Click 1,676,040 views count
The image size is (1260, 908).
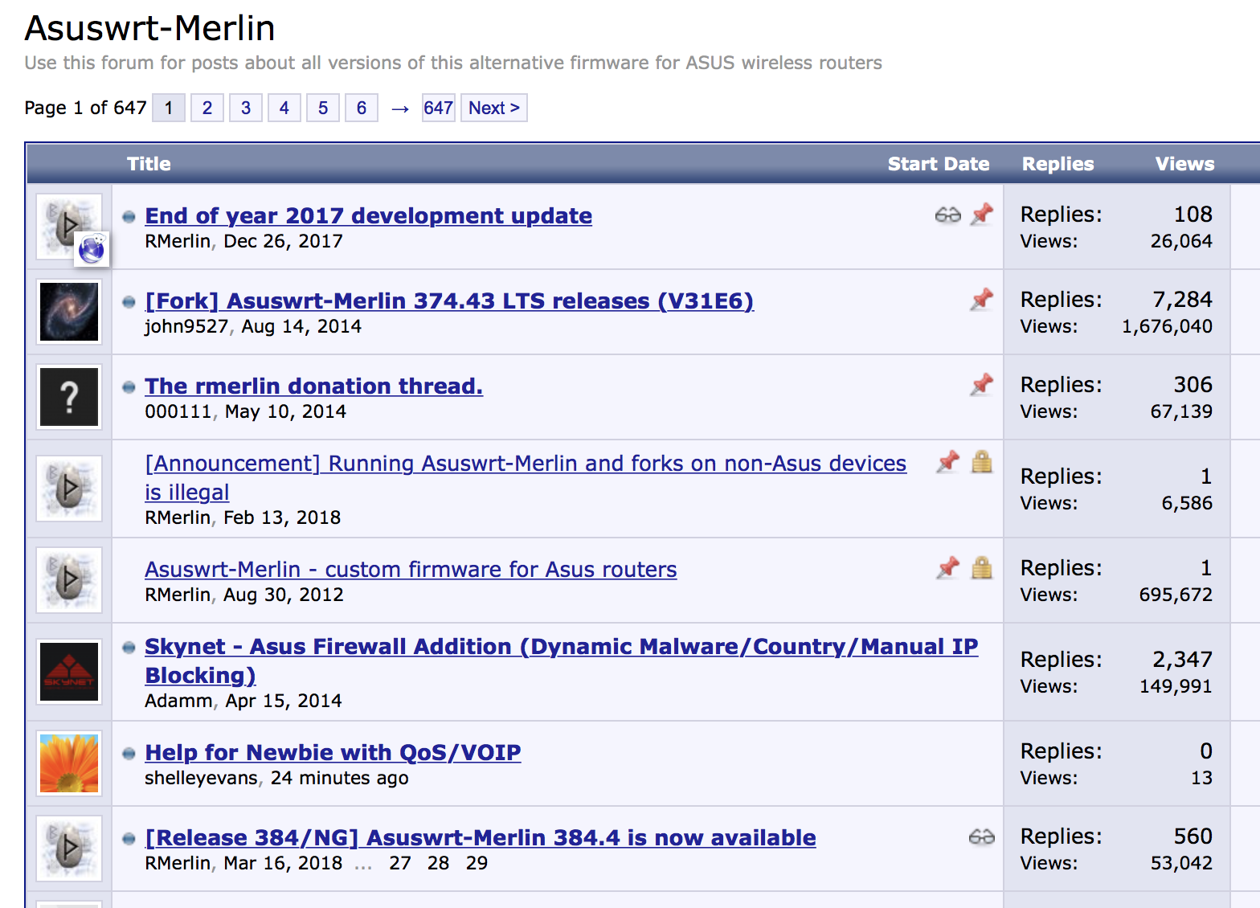pos(1167,326)
